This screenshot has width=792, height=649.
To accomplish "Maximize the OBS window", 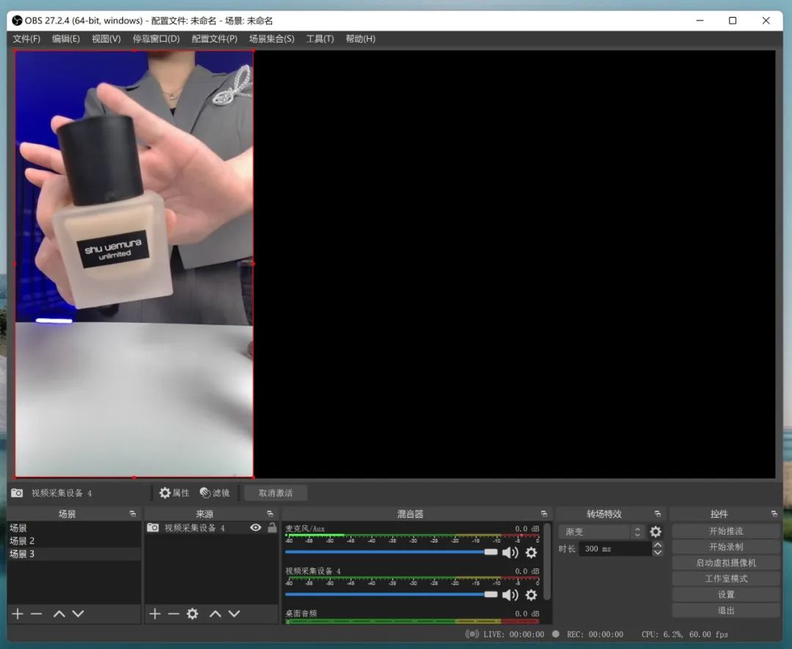I will click(x=733, y=21).
